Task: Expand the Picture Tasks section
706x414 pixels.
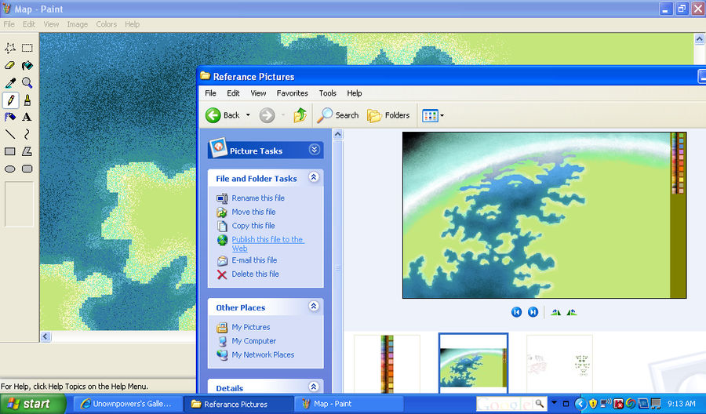Action: coord(315,150)
